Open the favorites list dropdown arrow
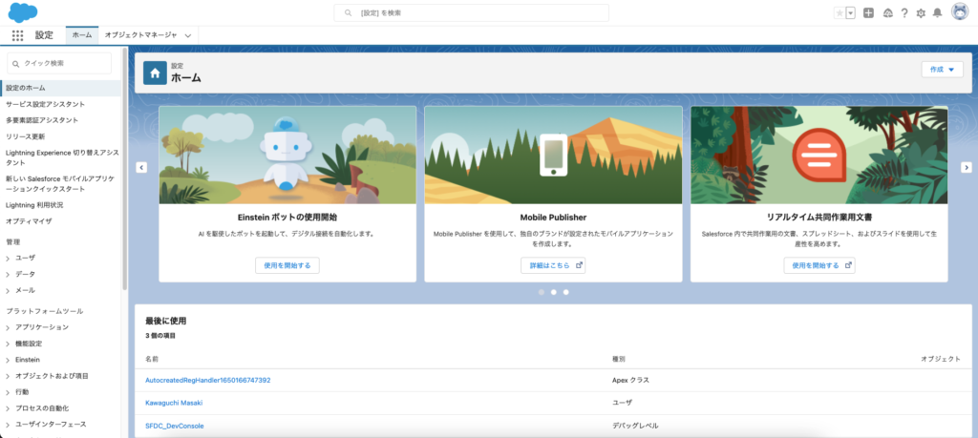Viewport: 978px width, 438px height. pyautogui.click(x=850, y=13)
